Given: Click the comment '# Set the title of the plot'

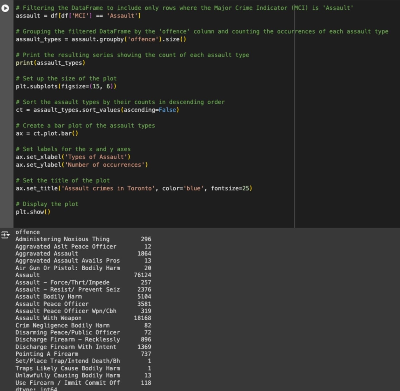Looking at the screenshot, I should [63, 181].
